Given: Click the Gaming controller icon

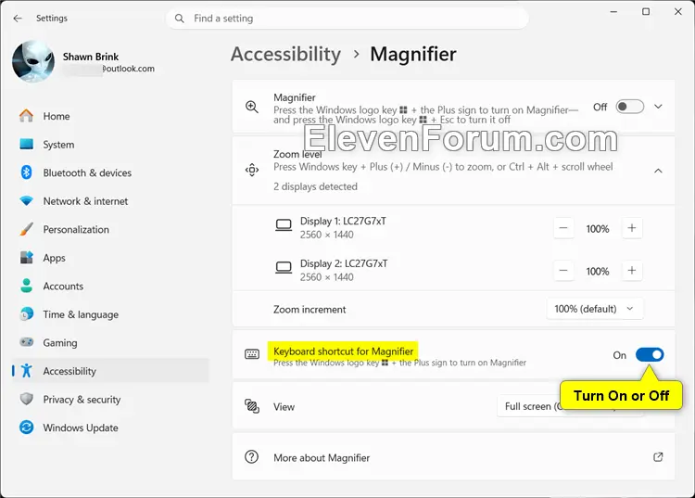Looking at the screenshot, I should [26, 342].
